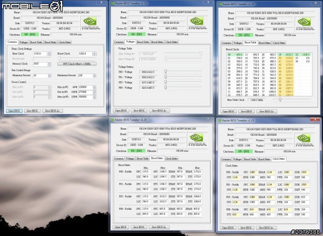Open Clock States tab in Boost Table window
The image size is (323, 236).
(279, 43)
